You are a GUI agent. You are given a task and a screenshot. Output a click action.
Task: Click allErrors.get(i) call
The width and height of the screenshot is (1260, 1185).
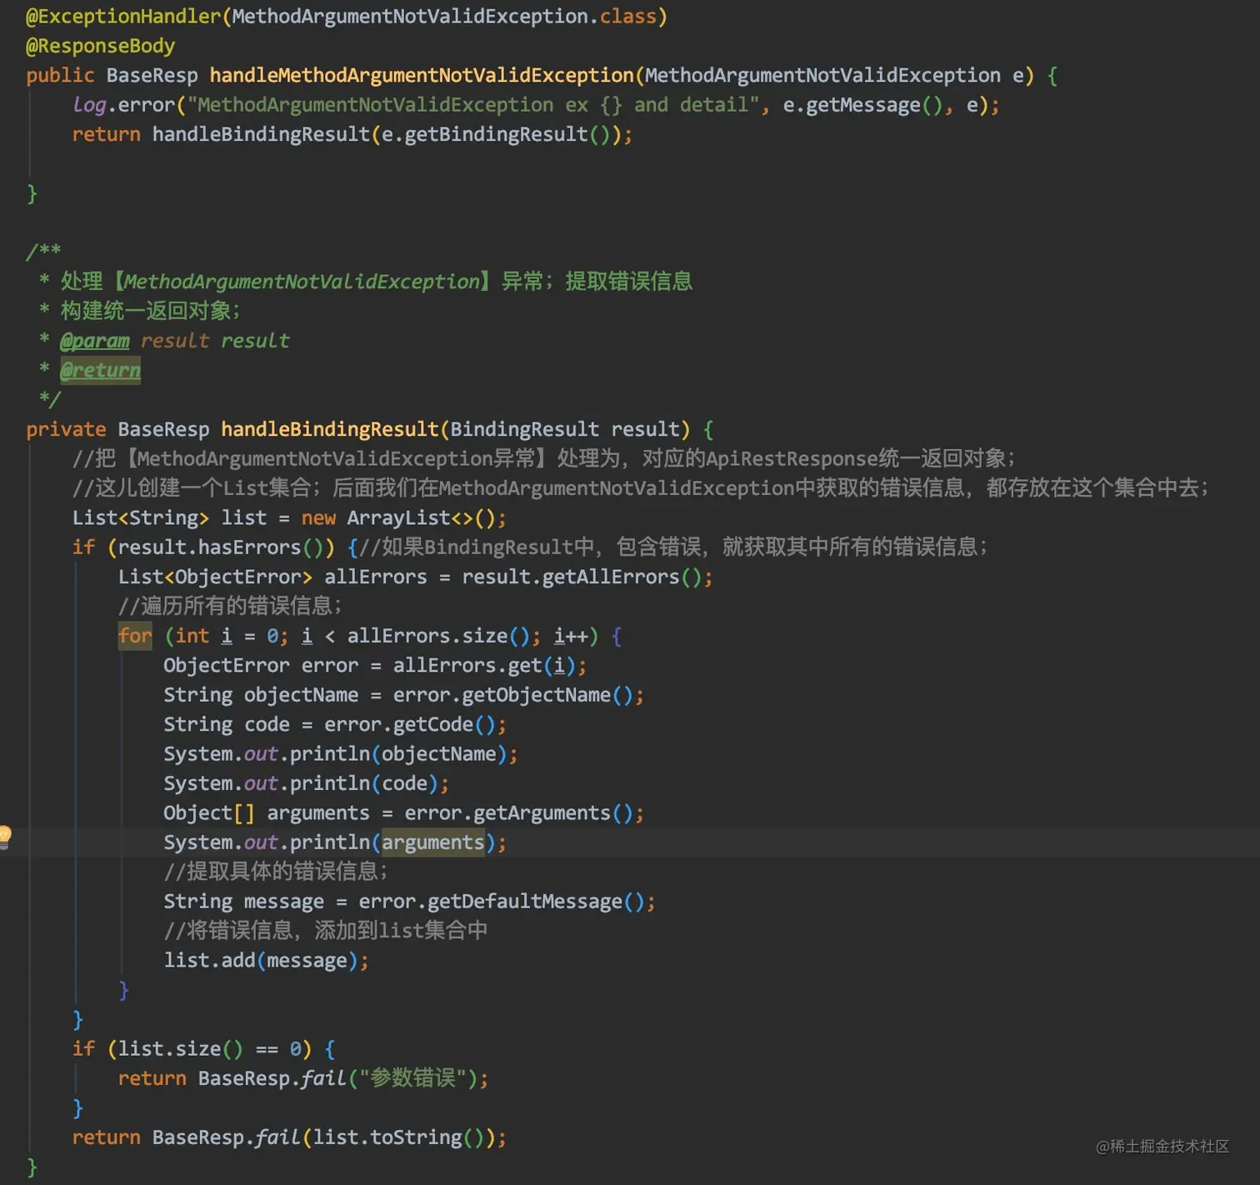coord(484,665)
